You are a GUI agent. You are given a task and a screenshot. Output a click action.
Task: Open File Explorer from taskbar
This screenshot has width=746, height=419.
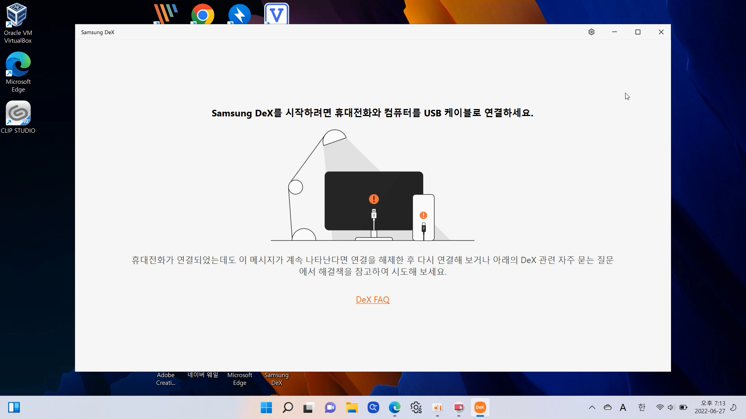pos(352,407)
